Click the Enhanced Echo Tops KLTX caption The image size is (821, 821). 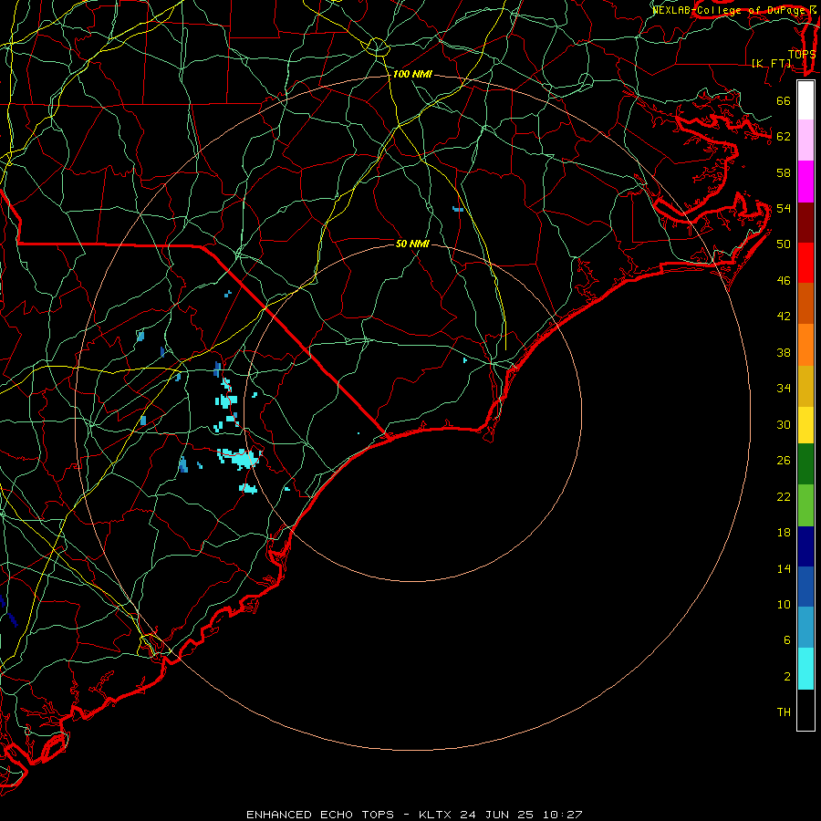(414, 815)
